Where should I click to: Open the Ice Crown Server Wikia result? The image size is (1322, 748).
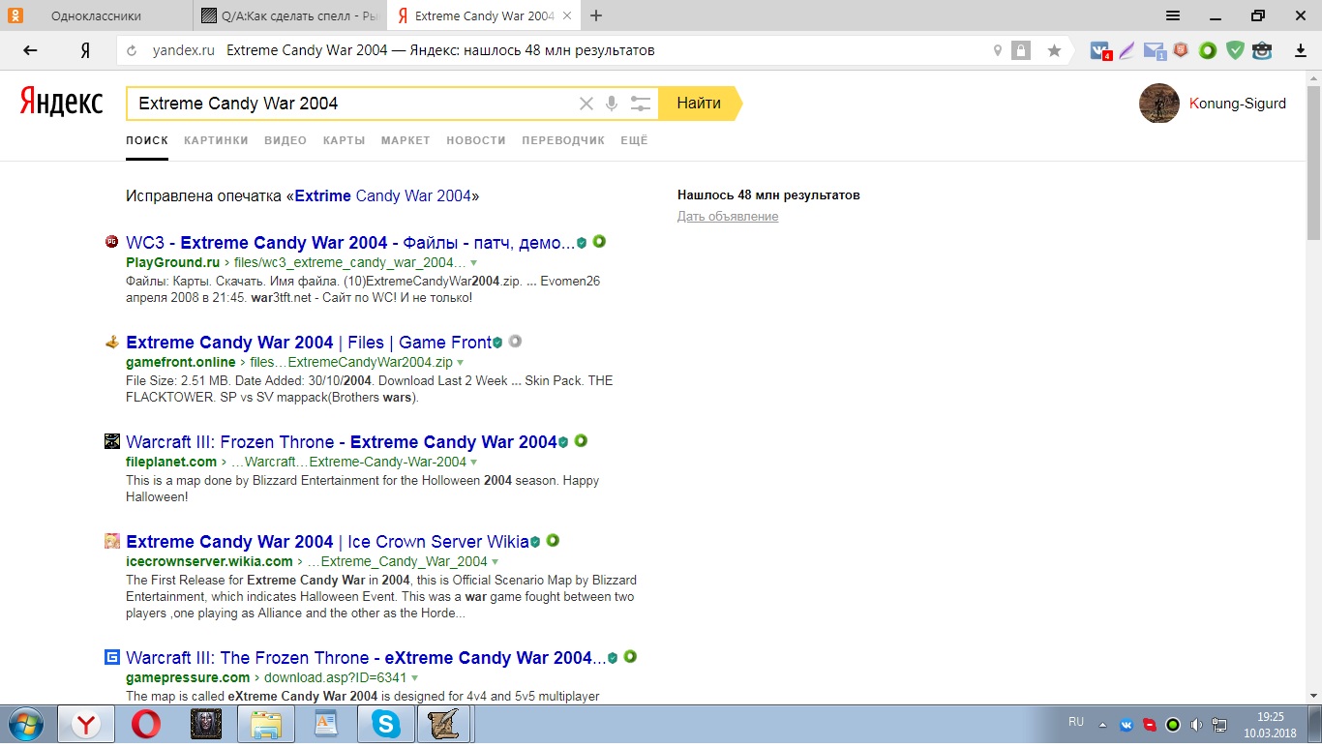(327, 542)
